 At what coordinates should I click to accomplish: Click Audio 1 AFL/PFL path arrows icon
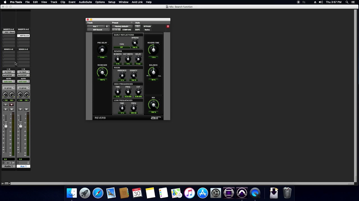click(x=13, y=163)
